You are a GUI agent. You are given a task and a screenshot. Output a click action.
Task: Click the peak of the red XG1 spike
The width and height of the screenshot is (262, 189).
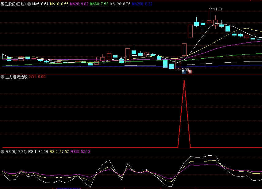[x=184, y=81]
